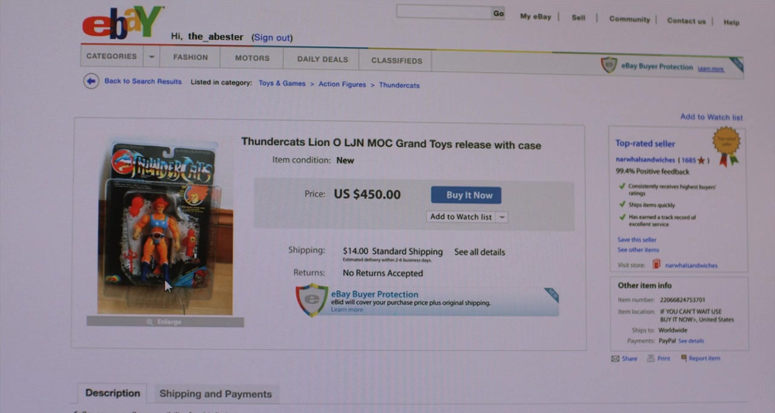Viewport: 775px width, 413px height.
Task: Click into the search input field
Action: (444, 12)
